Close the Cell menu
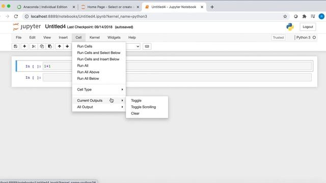The image size is (326, 183). point(78,38)
